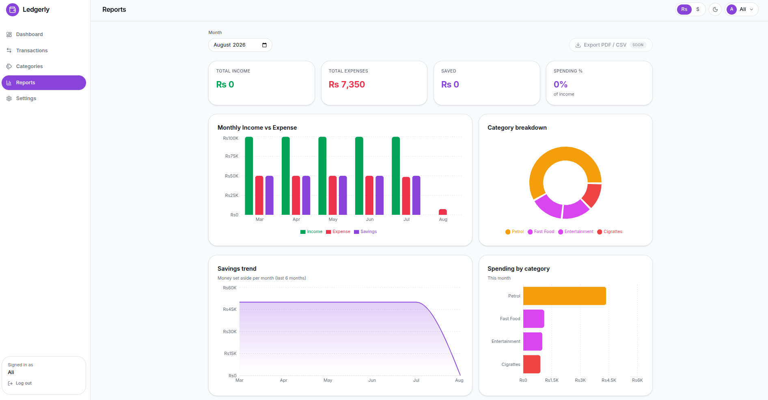Click the Rs 7,350 total expenses value

[x=347, y=85]
